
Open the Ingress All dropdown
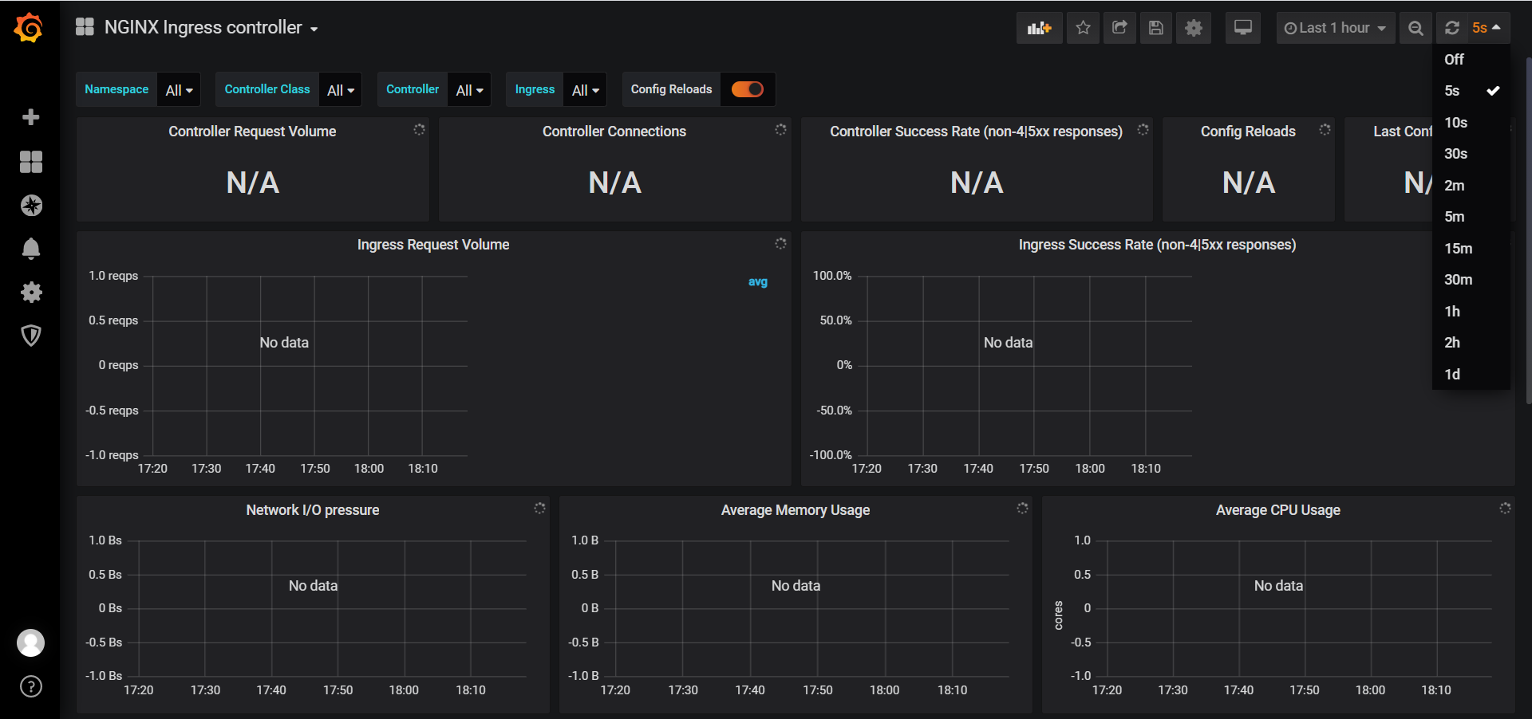coord(585,90)
